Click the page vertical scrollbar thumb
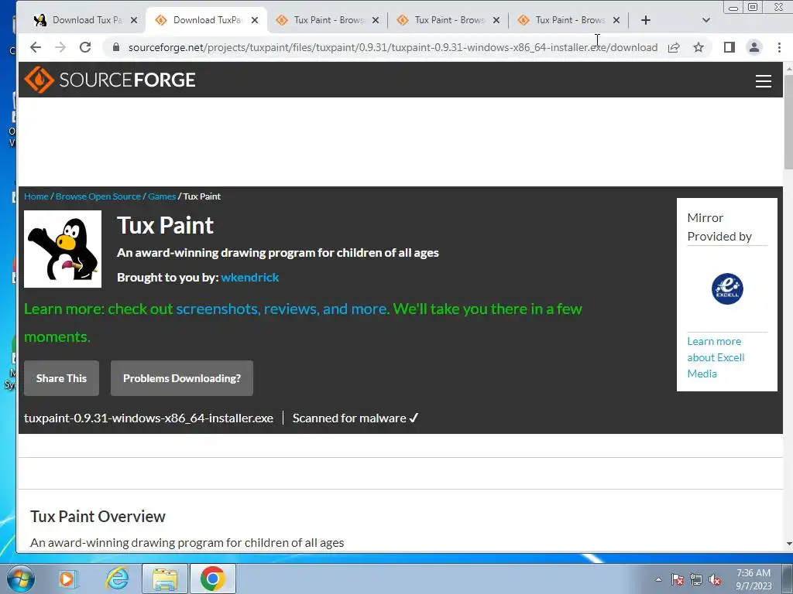 pos(788,122)
